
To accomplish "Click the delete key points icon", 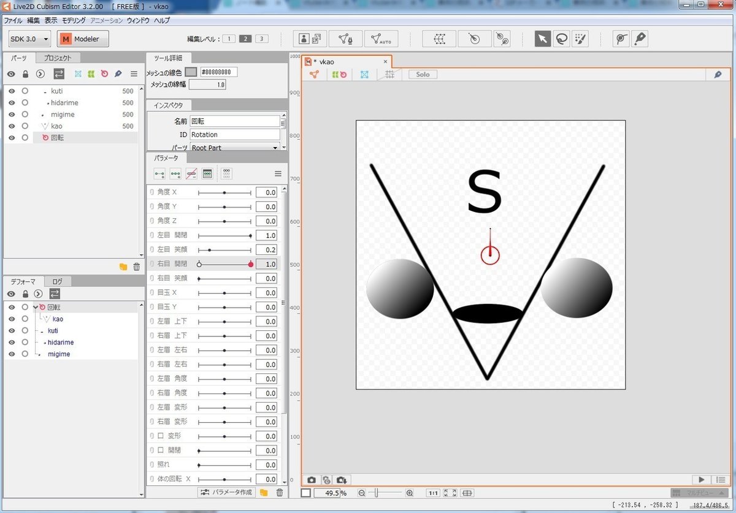I will pyautogui.click(x=191, y=174).
